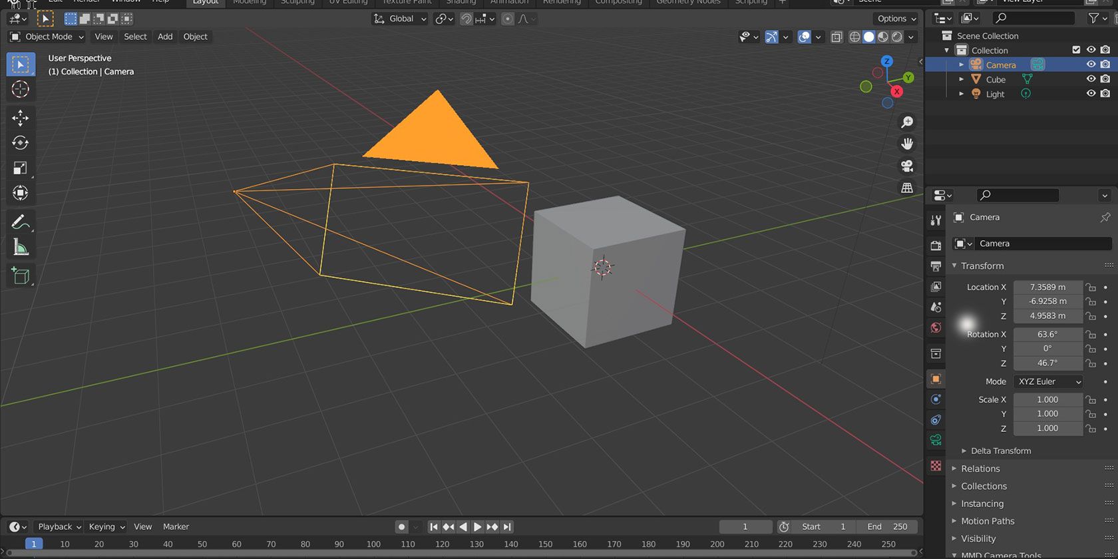This screenshot has width=1118, height=559.
Task: Click the Location X value slider field
Action: (1047, 287)
